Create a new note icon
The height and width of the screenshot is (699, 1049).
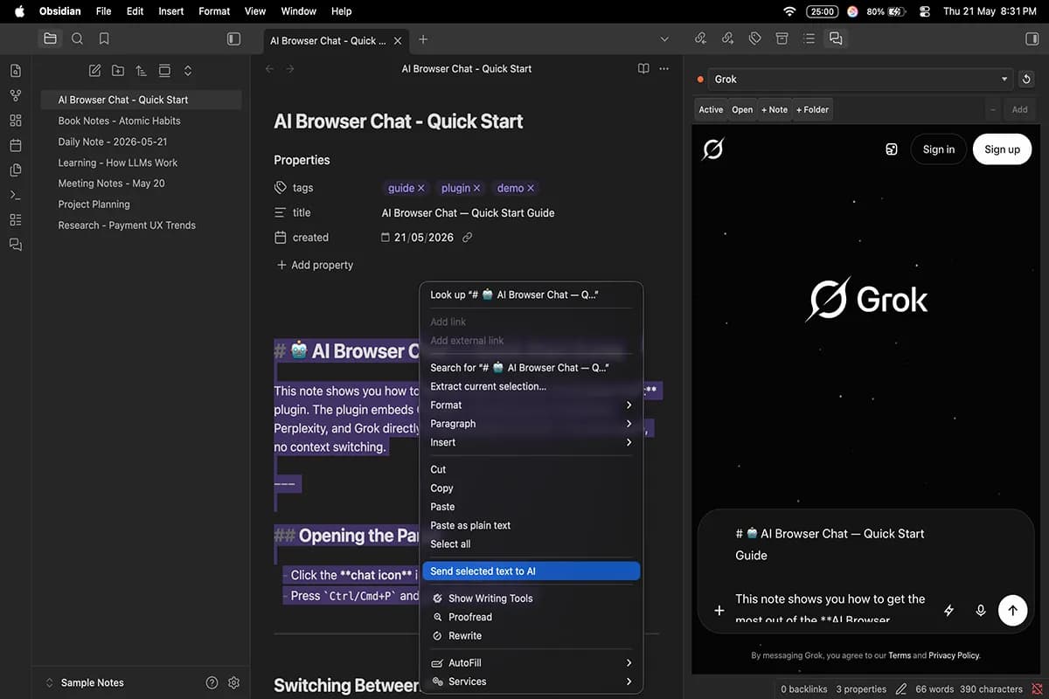pyautogui.click(x=94, y=71)
